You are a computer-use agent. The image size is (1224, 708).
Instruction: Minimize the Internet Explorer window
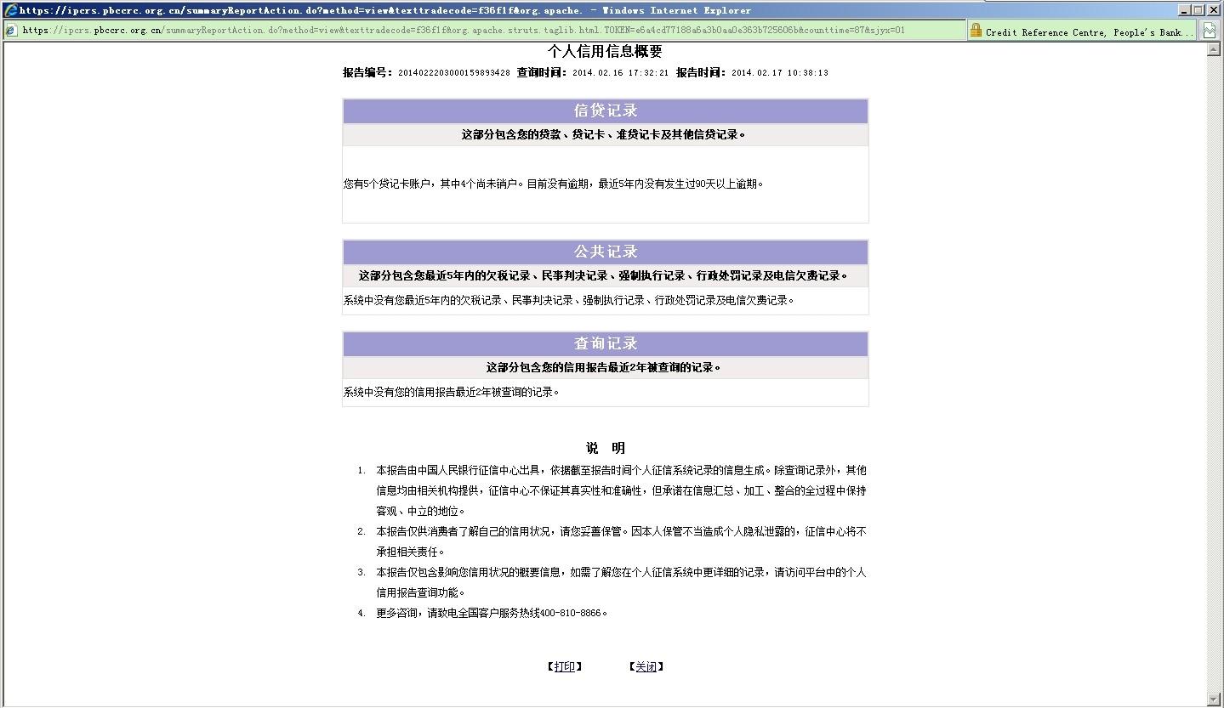[1185, 10]
